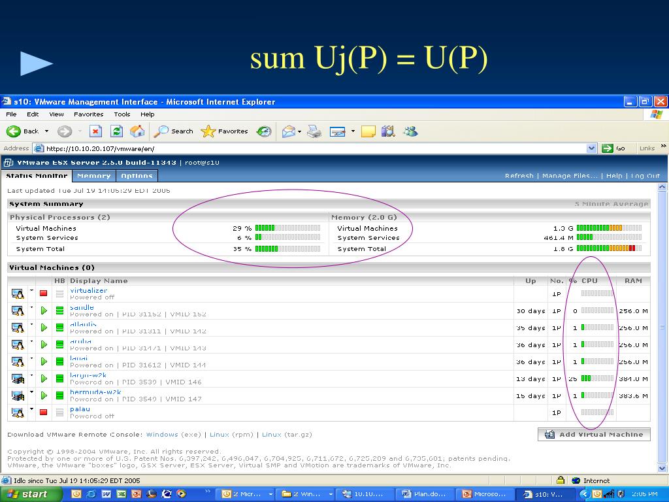Click red power state button for palau
The width and height of the screenshot is (669, 502).
click(43, 412)
